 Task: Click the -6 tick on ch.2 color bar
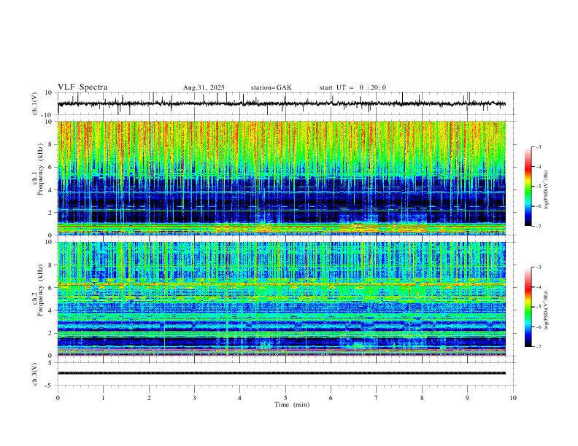(538, 326)
